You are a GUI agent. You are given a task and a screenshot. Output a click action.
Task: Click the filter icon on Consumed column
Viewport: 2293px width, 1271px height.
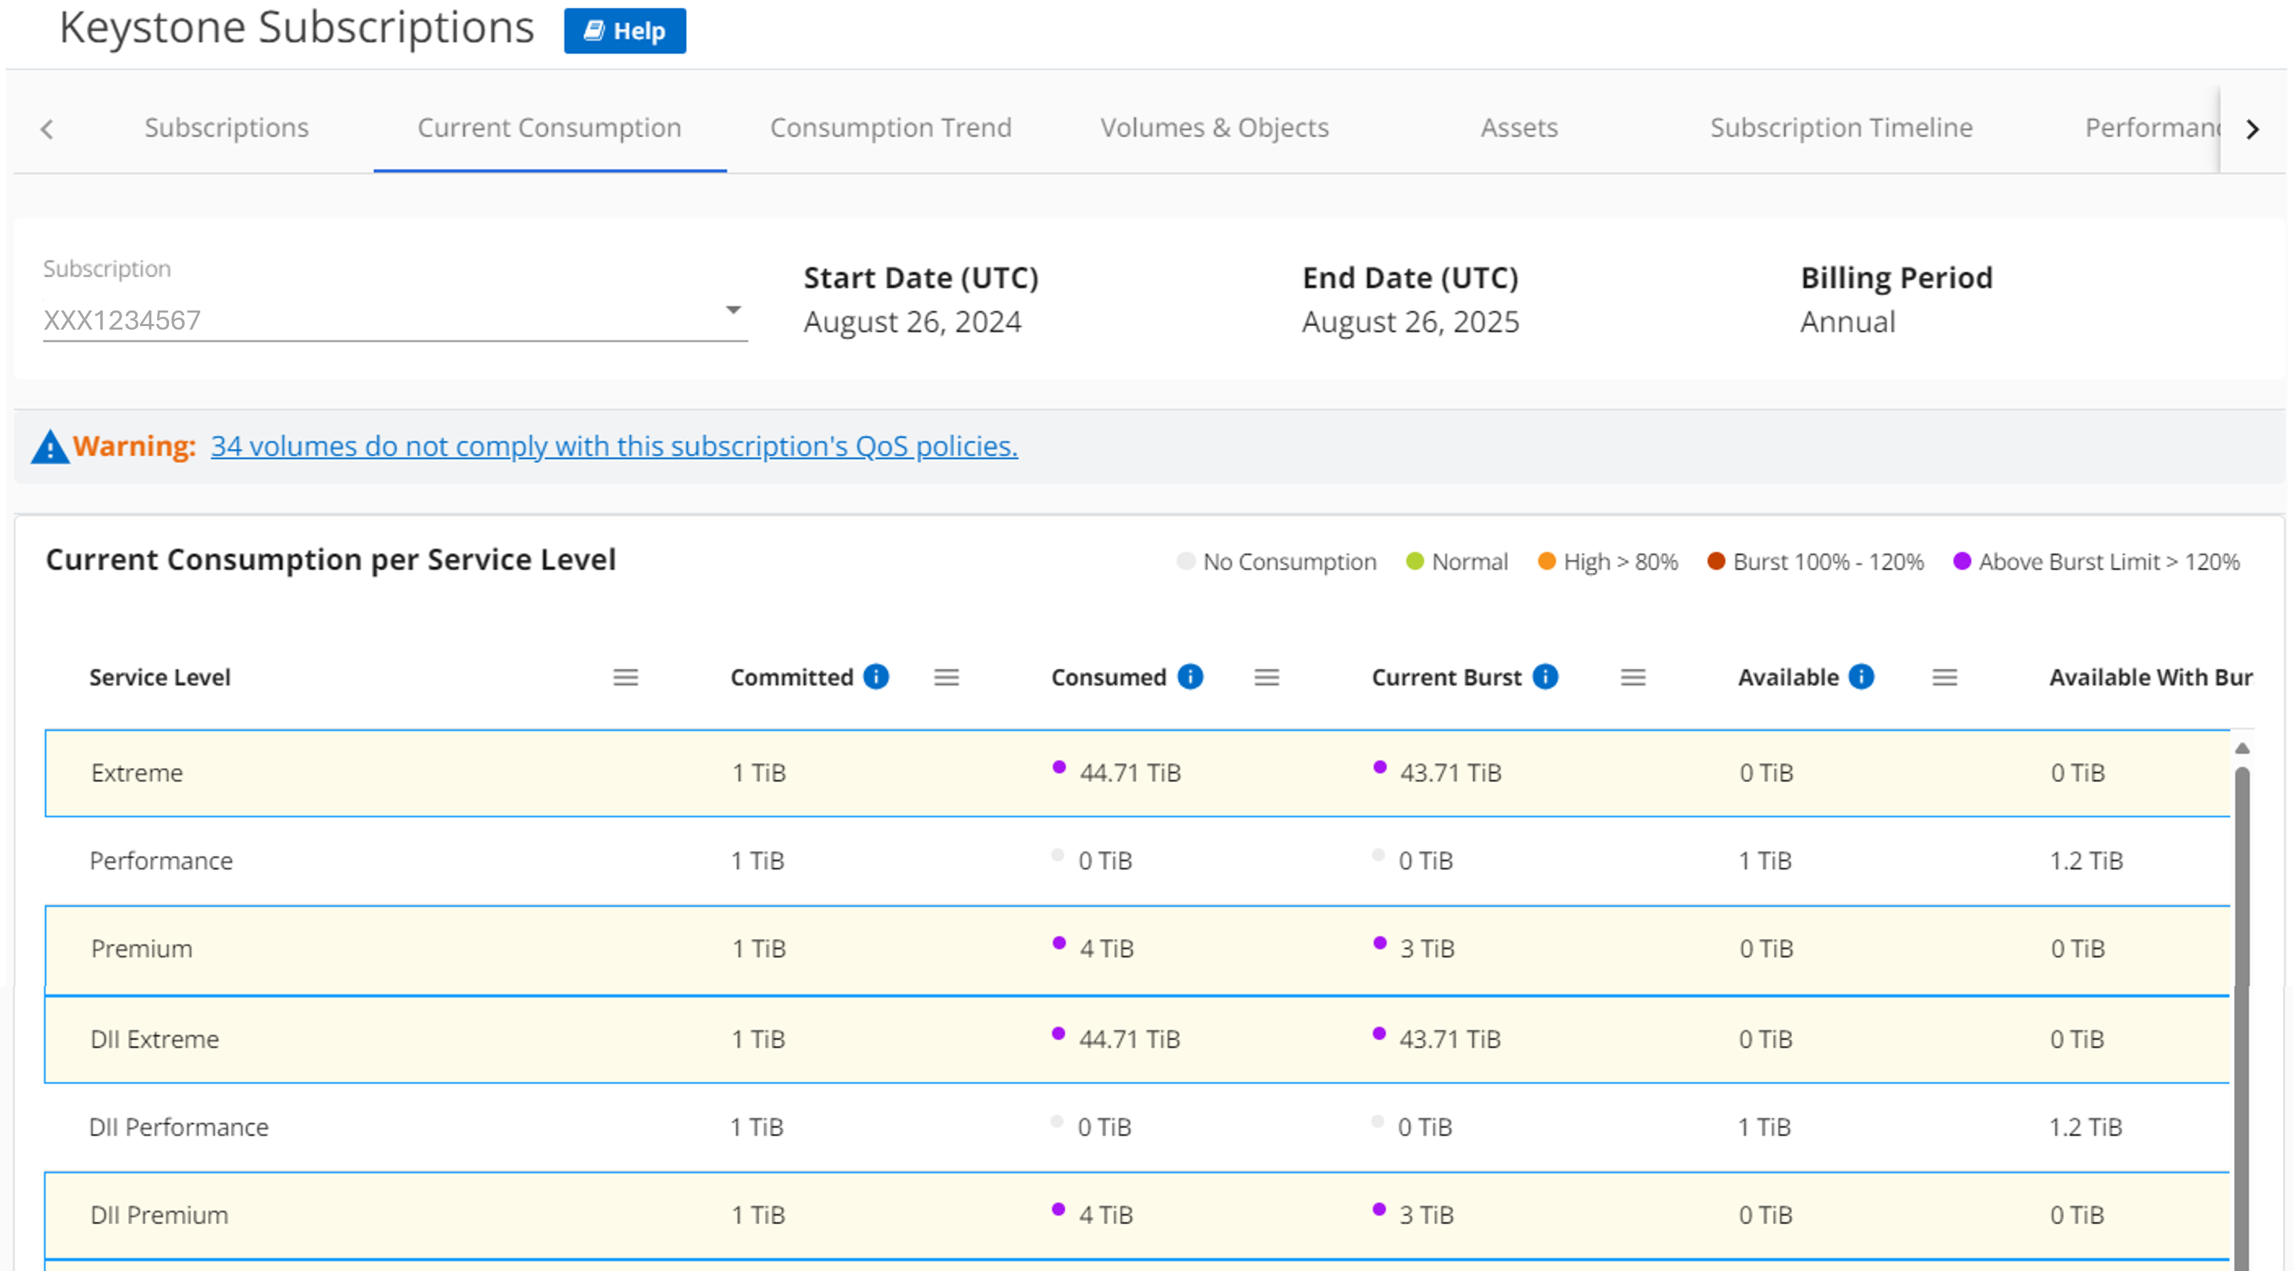(x=1264, y=676)
